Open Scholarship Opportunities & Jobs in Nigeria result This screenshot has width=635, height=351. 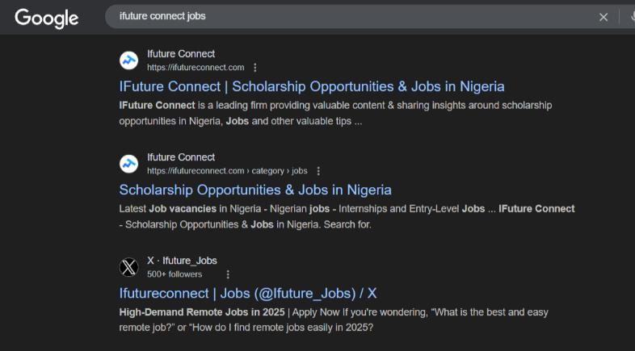[255, 190]
